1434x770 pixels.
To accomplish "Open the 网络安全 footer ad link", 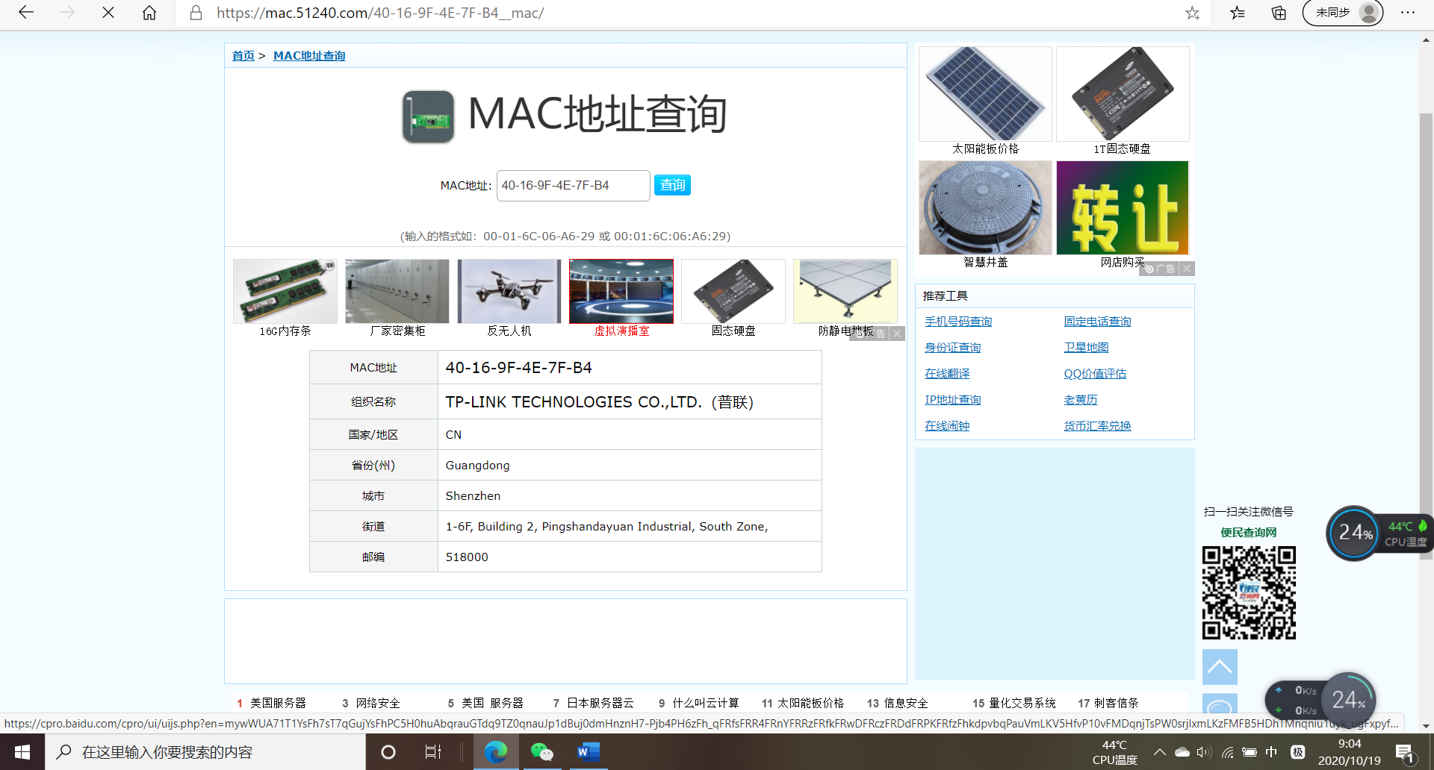I will coord(378,703).
